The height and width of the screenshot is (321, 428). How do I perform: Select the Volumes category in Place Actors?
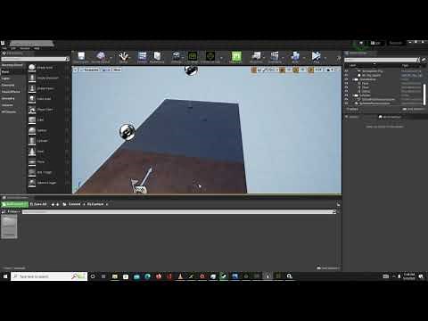(7, 105)
